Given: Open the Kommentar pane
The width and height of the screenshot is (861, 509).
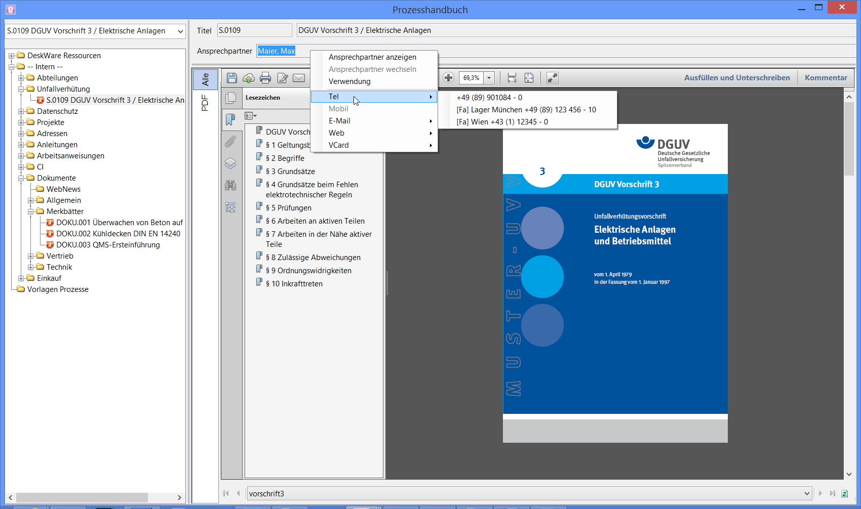Looking at the screenshot, I should 826,78.
